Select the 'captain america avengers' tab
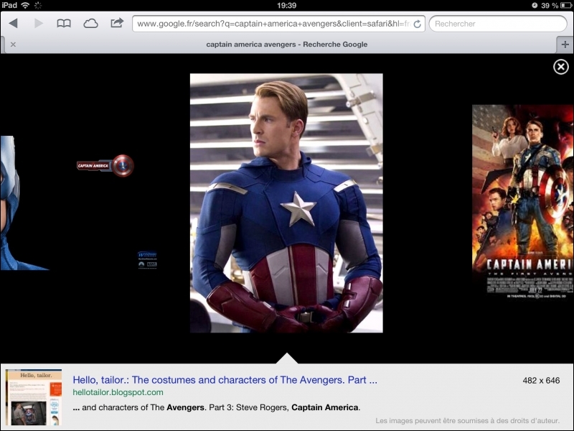Image resolution: width=574 pixels, height=431 pixels. (x=286, y=45)
